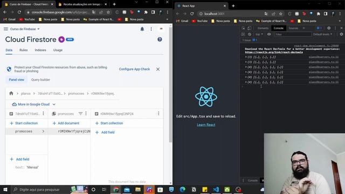Viewport: 345px width, 194px height.
Task: Open the Cloud Firestore help icon
Action: tap(160, 39)
